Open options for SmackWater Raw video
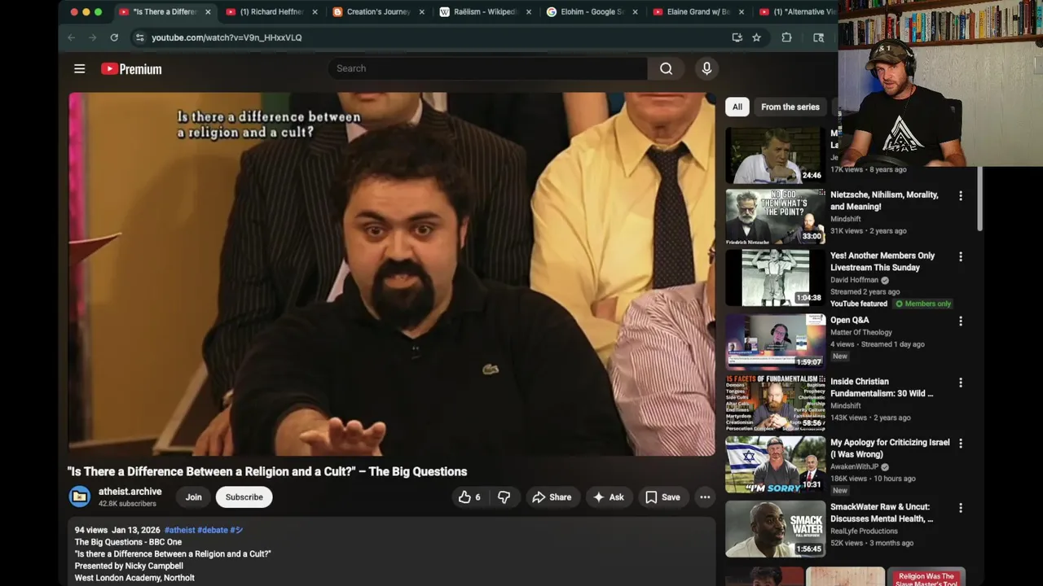Image resolution: width=1043 pixels, height=586 pixels. pyautogui.click(x=960, y=508)
